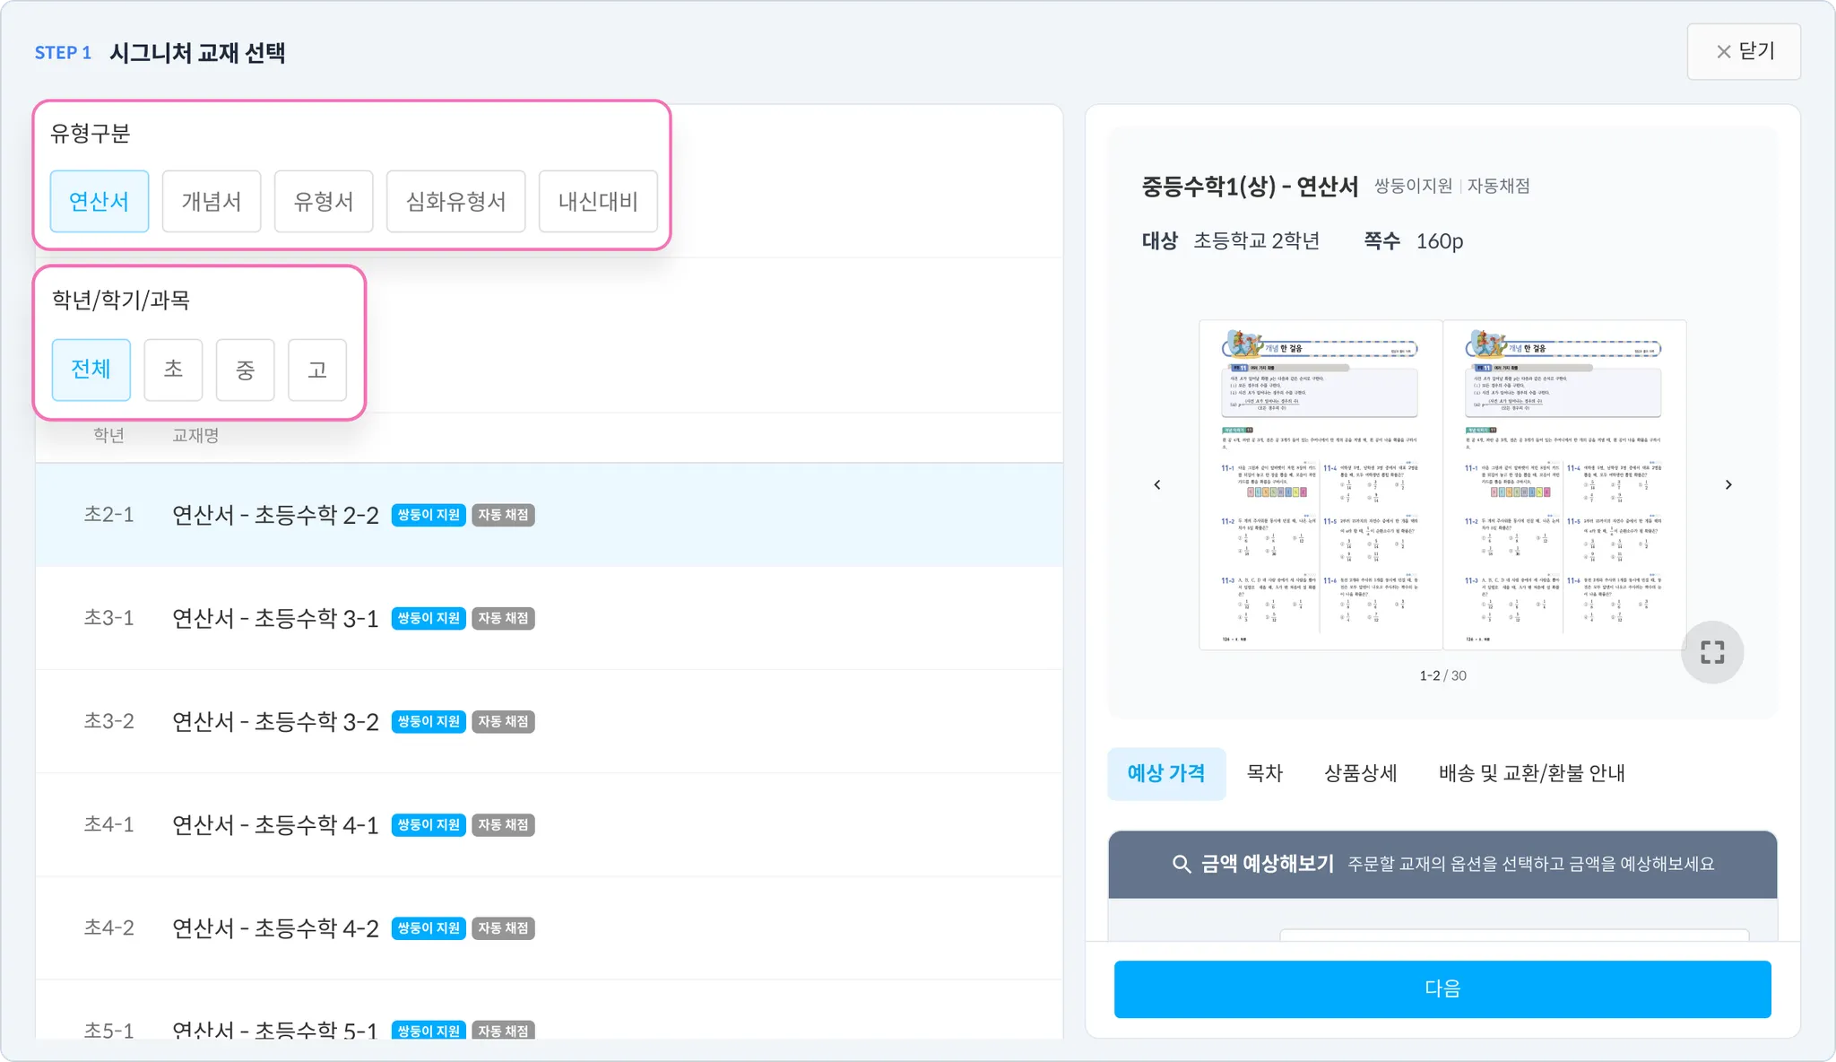Viewport: 1836px width, 1062px height.
Task: Go to previous preview page arrow
Action: (1157, 485)
